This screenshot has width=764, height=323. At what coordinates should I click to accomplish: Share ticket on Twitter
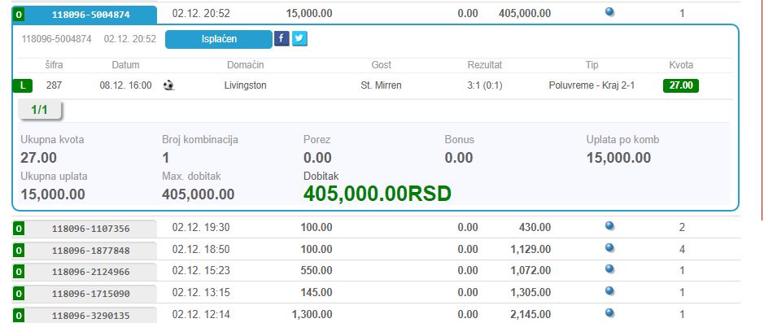299,38
